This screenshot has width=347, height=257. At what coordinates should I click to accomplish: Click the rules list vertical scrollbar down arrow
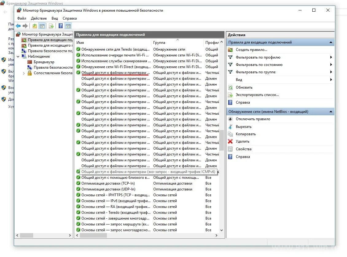tap(221, 230)
